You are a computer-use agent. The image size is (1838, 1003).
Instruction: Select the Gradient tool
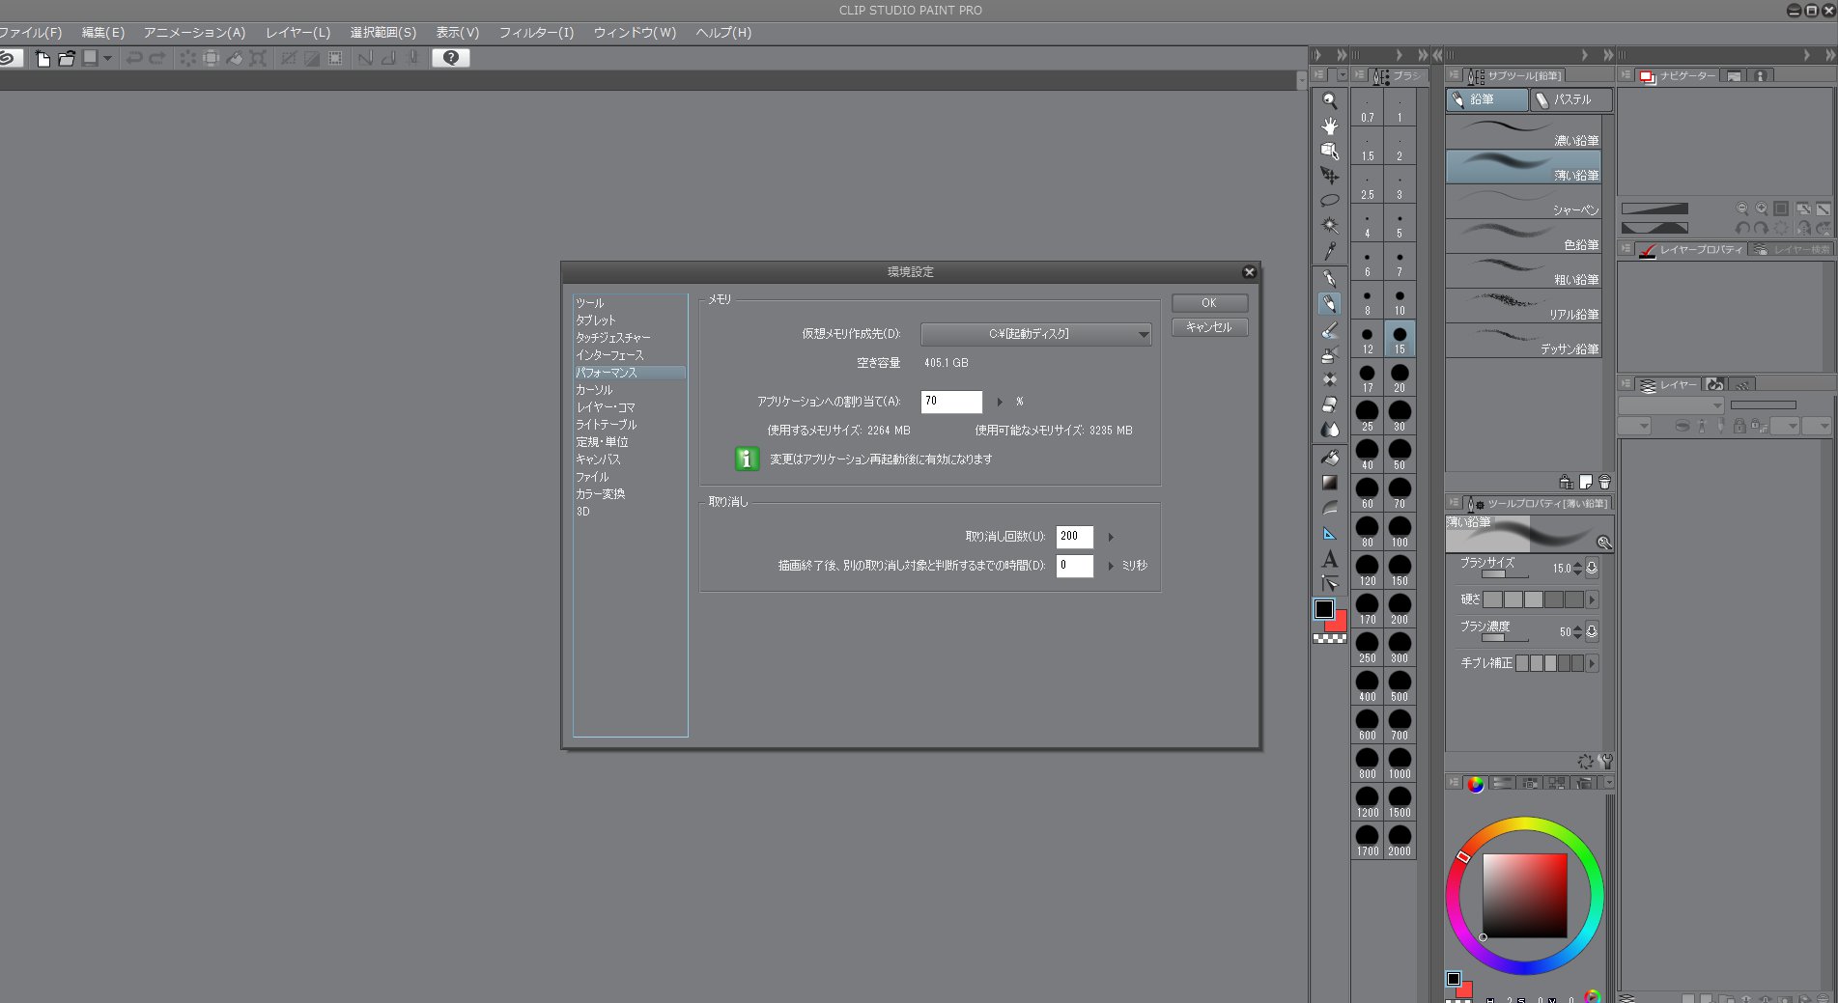[x=1330, y=482]
